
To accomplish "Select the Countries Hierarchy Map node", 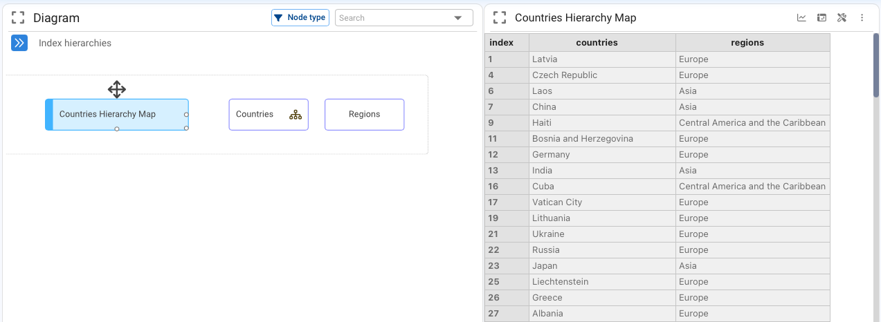I will point(117,115).
